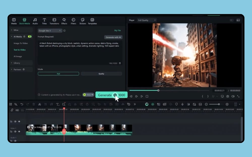
Task: Select the Text tool in the timeline toolbar
Action: click(x=57, y=104)
